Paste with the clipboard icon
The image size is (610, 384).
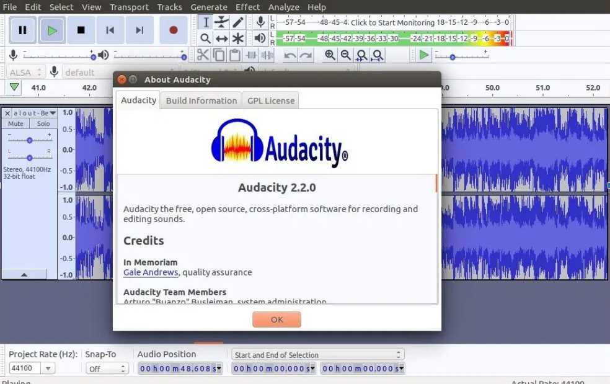(x=234, y=55)
